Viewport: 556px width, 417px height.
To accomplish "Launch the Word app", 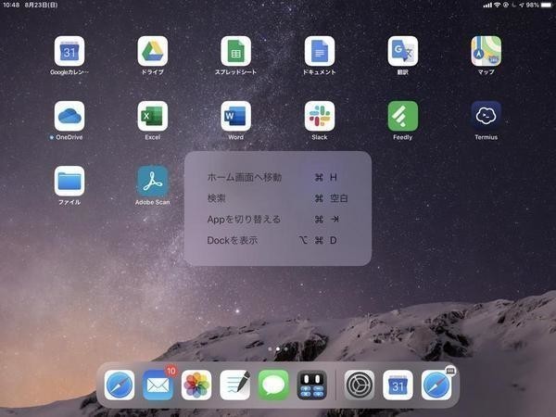I will click(235, 116).
